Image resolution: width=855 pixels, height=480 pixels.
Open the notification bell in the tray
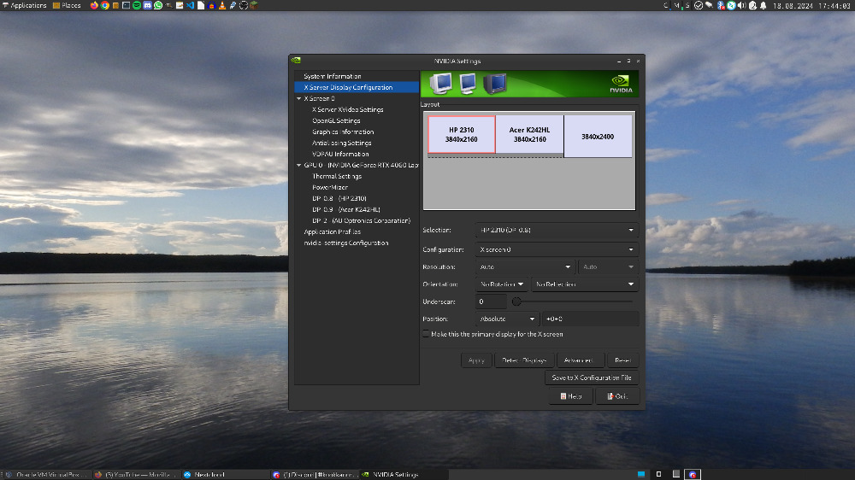pos(763,5)
